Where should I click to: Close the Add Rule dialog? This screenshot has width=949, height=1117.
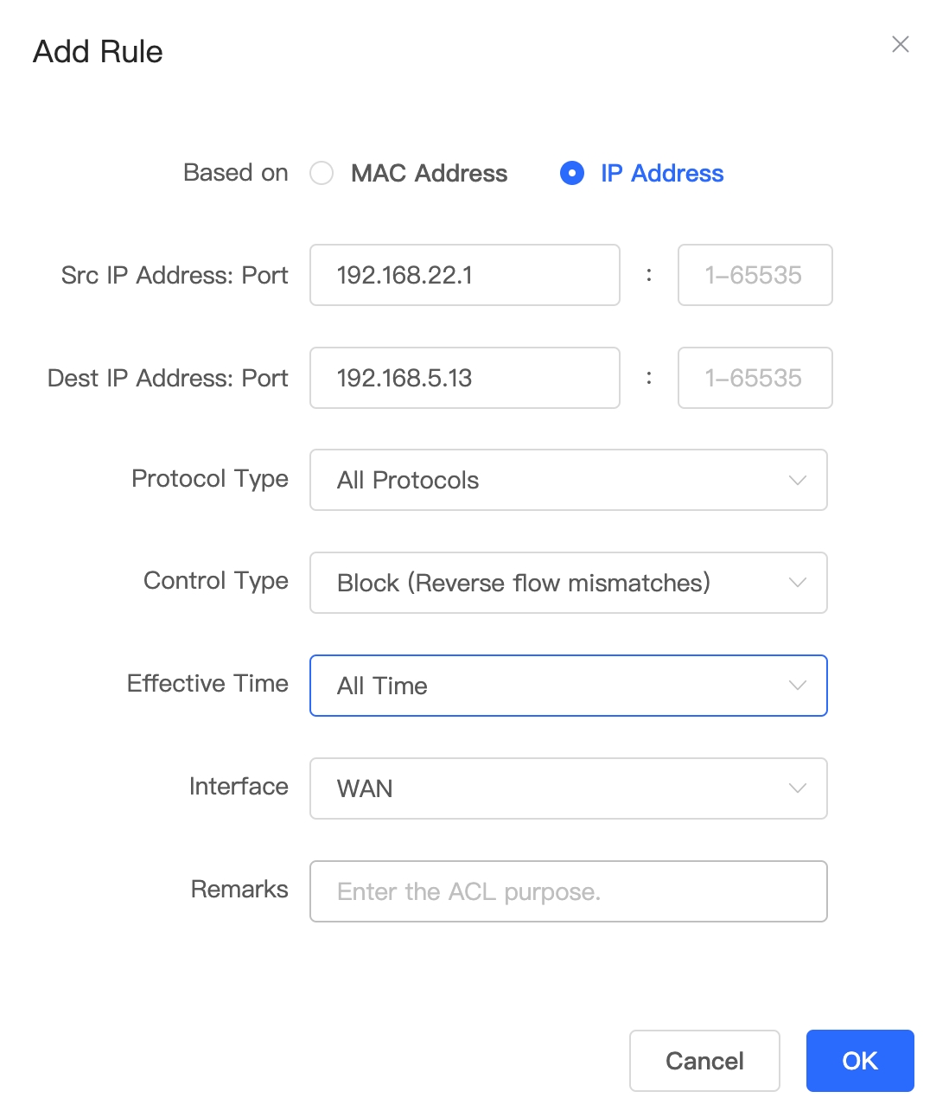pos(901,44)
